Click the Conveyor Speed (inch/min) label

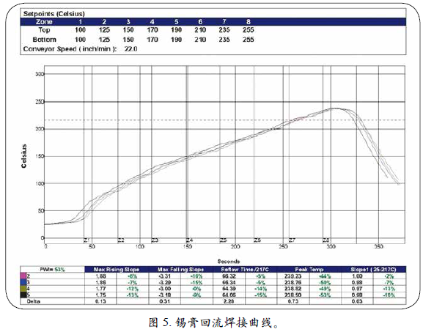pyautogui.click(x=70, y=49)
